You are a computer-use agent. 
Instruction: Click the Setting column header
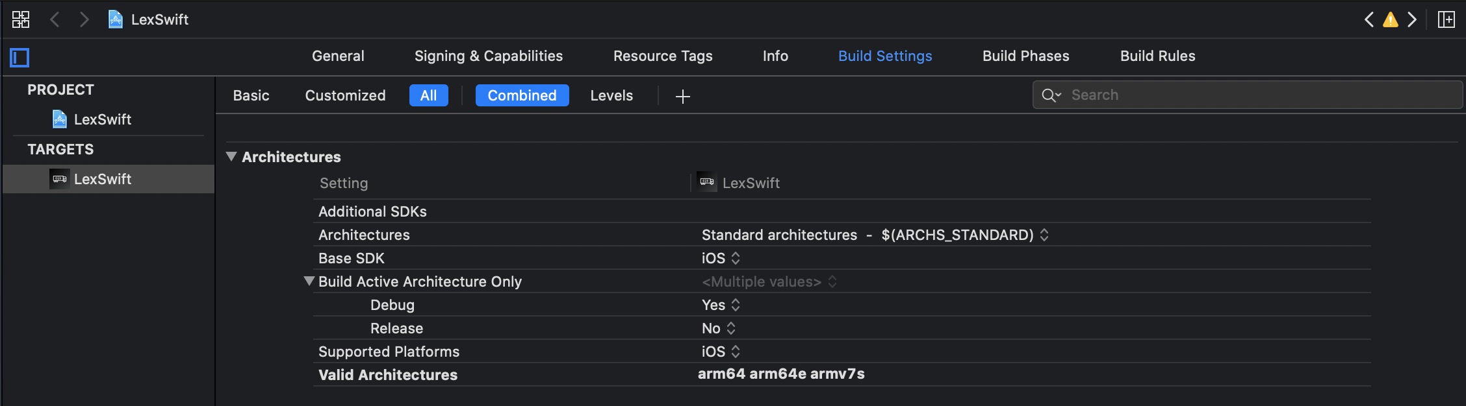(x=344, y=183)
